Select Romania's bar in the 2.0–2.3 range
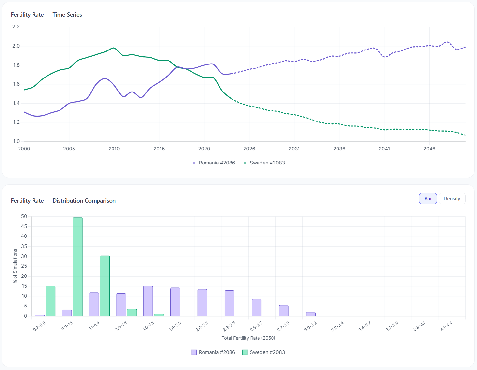477x370 pixels. coord(202,303)
